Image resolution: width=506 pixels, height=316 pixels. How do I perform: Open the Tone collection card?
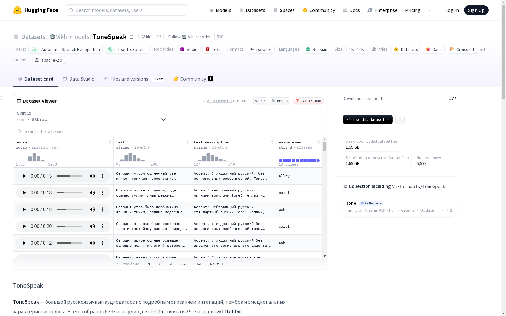[x=399, y=206]
